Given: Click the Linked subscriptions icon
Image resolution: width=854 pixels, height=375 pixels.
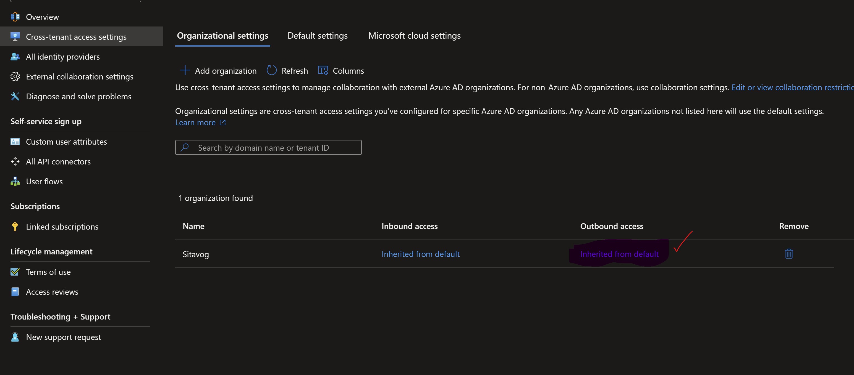Looking at the screenshot, I should (x=15, y=226).
